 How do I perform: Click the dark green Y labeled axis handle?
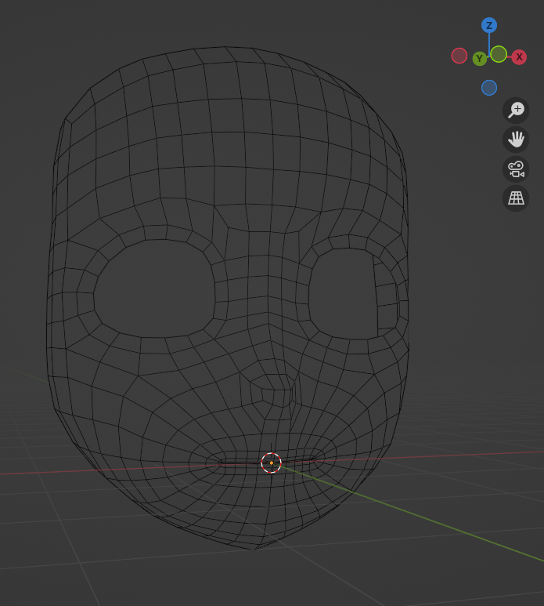pyautogui.click(x=480, y=58)
